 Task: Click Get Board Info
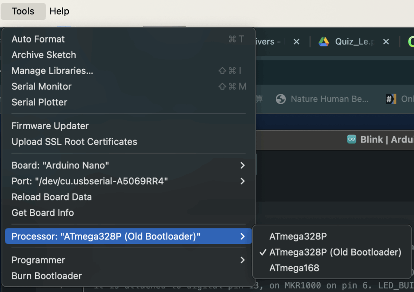(x=128, y=213)
